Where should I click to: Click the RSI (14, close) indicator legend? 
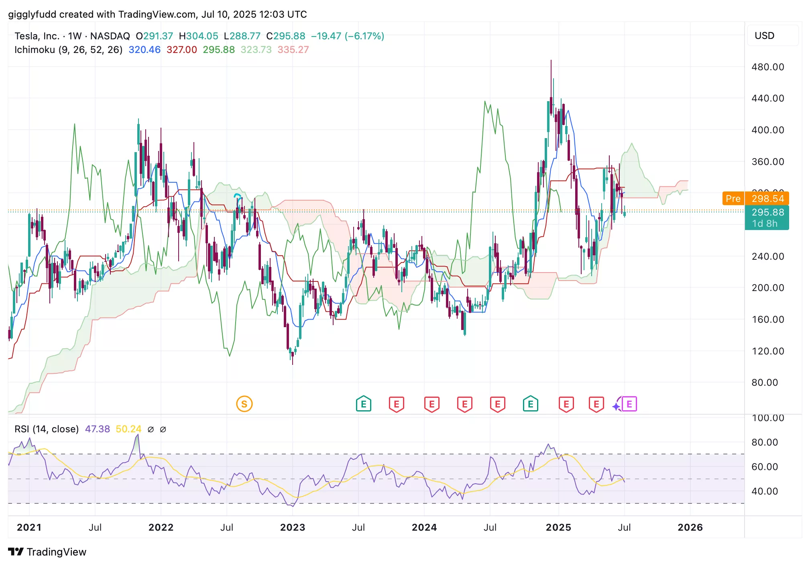pyautogui.click(x=47, y=429)
